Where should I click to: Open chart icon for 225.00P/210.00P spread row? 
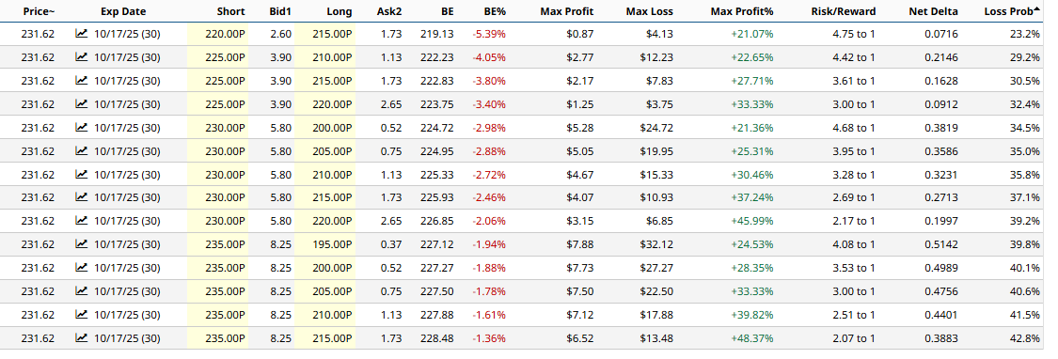[x=82, y=57]
